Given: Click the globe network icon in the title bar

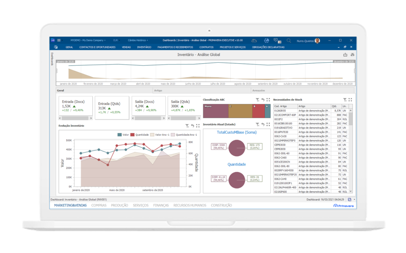Looking at the screenshot, I should [266, 41].
